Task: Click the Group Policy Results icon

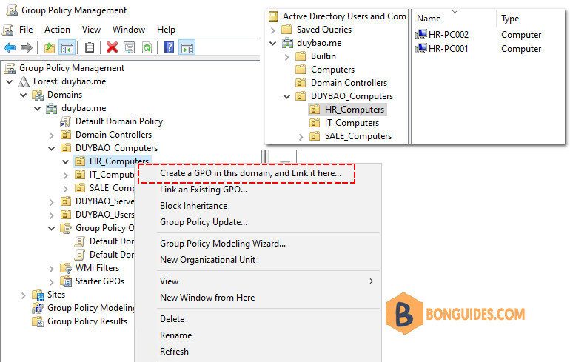Action: [x=38, y=322]
